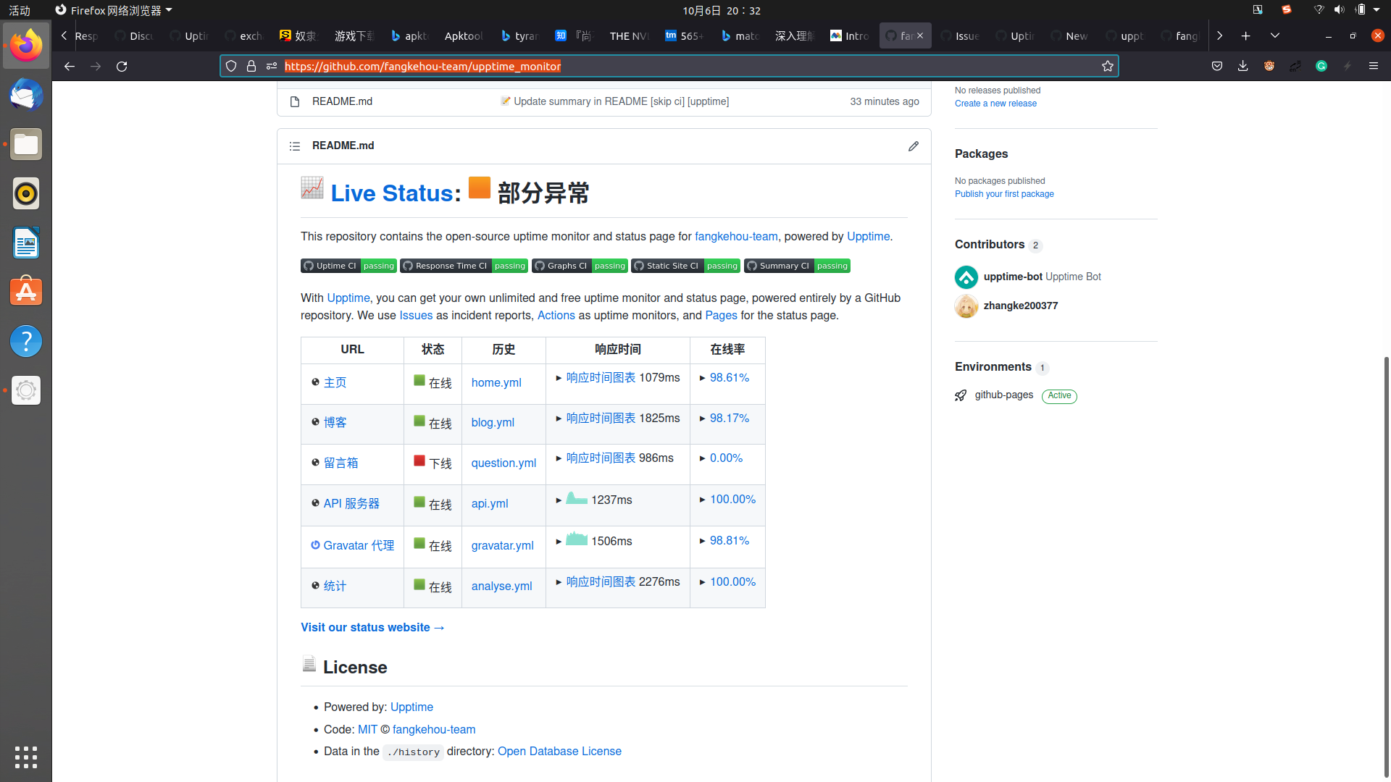Click the volume icon in the system tray
The image size is (1391, 782).
coord(1340,10)
